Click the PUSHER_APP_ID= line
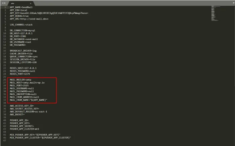This screenshot has height=146, width=235. click(x=19, y=120)
